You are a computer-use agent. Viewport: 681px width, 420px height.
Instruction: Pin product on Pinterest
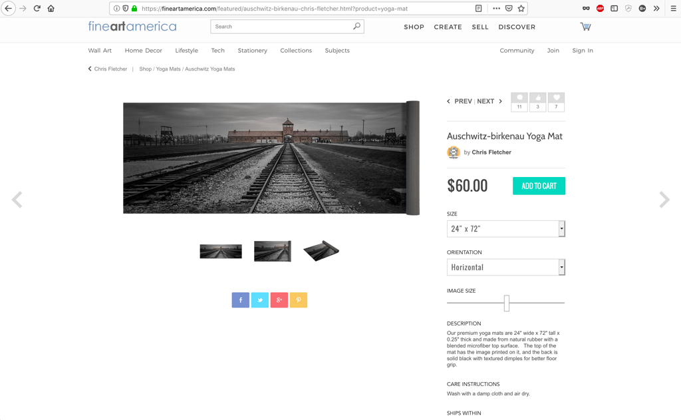pos(299,300)
